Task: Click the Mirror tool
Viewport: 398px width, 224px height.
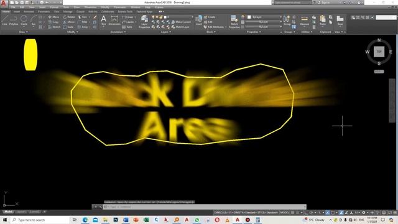Action: click(69, 22)
